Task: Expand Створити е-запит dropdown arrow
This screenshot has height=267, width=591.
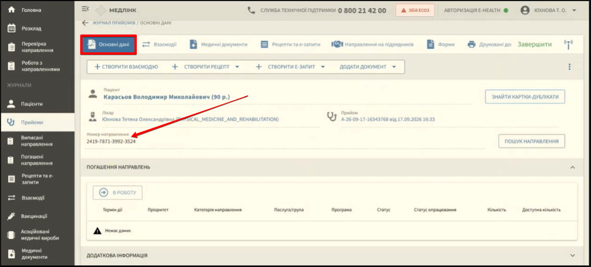Action: [x=323, y=67]
